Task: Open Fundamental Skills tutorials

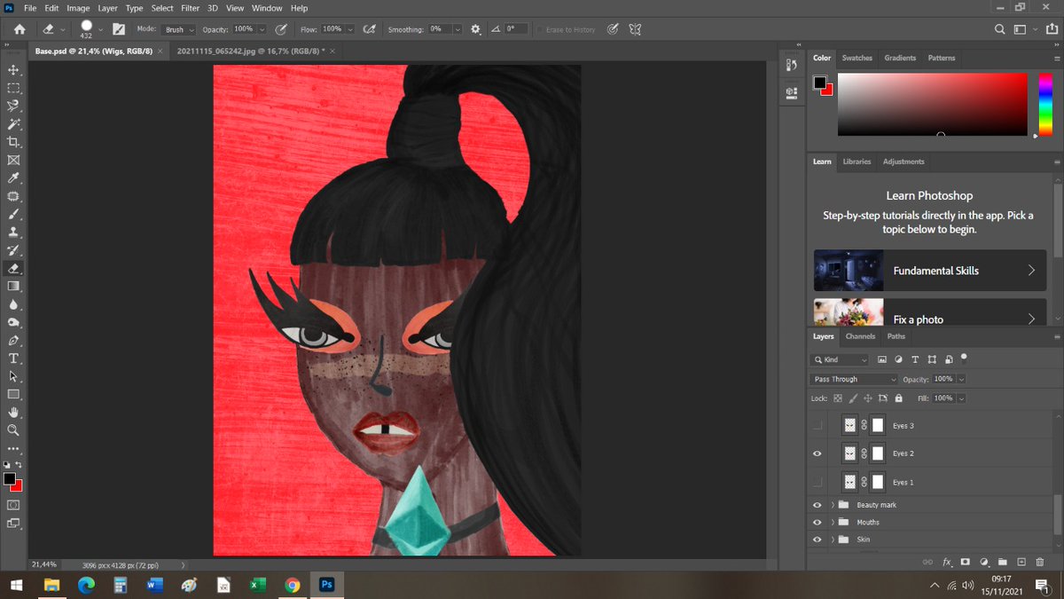Action: (930, 271)
